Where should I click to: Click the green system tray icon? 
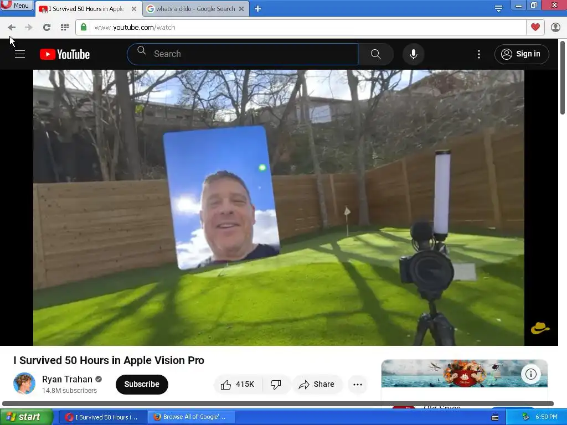pos(526,417)
